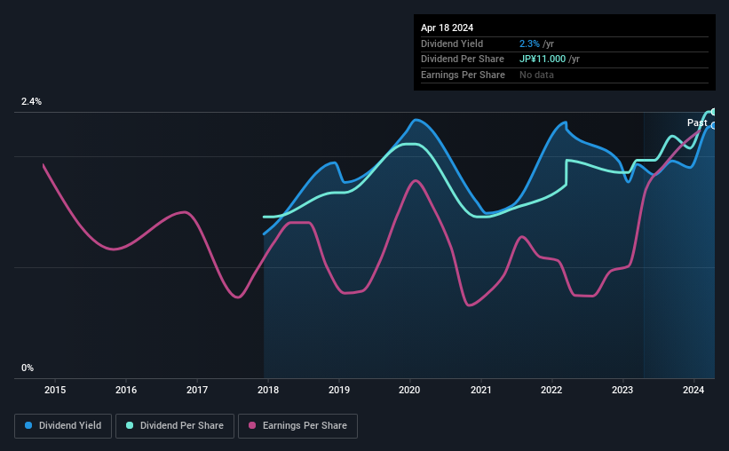
Task: Click the Apr 18 2024 tooltip date
Action: pos(447,28)
